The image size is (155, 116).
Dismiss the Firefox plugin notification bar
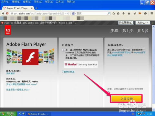153,23
